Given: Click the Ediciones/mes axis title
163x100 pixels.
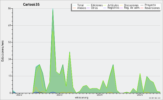Looking at the screenshot, I should (2, 51).
